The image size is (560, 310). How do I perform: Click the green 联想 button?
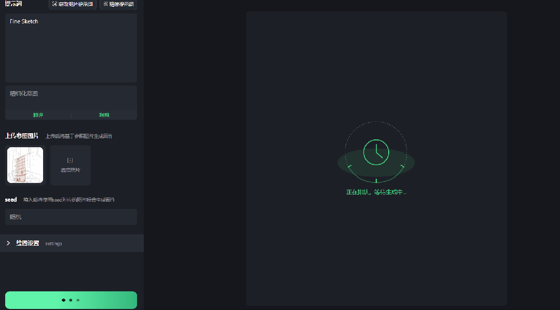pyautogui.click(x=104, y=115)
